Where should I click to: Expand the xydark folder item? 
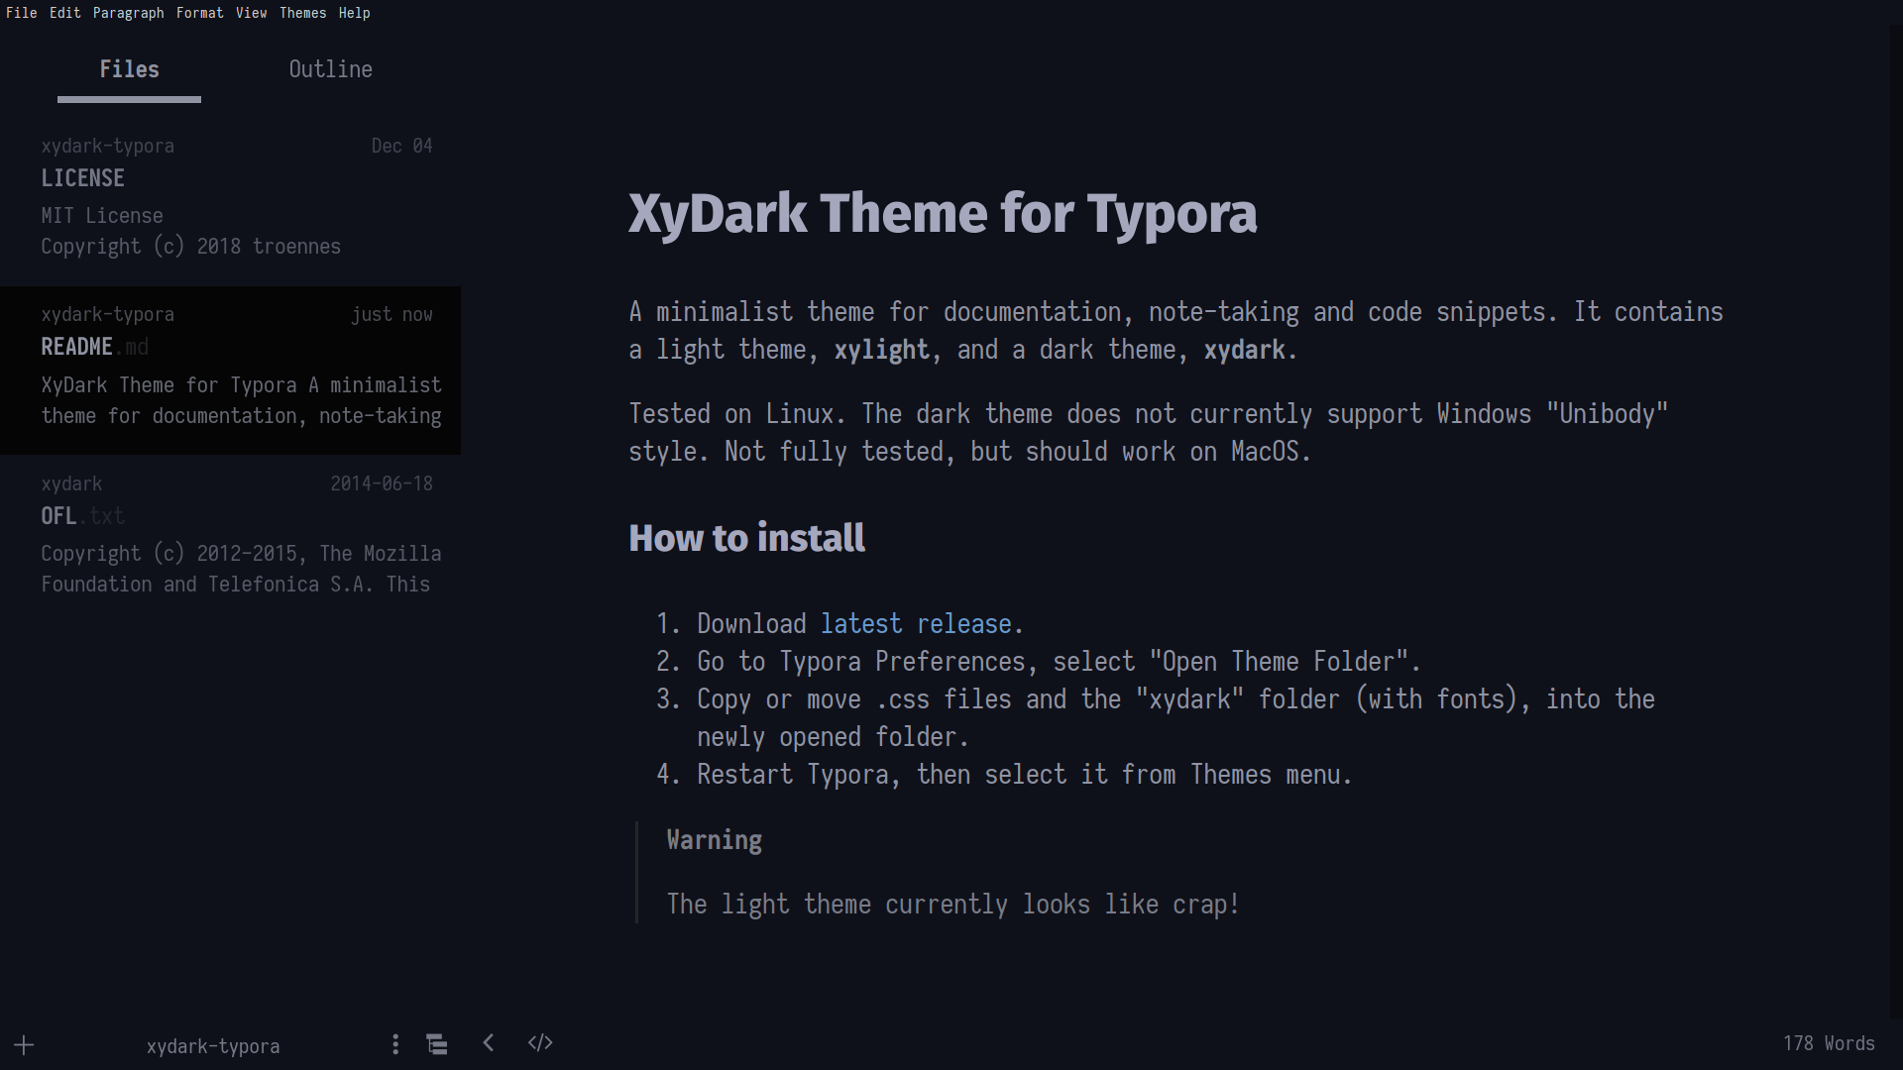coord(70,482)
